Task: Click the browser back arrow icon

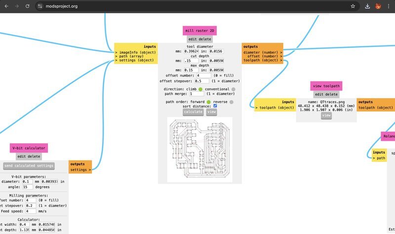Action: [x=6, y=6]
